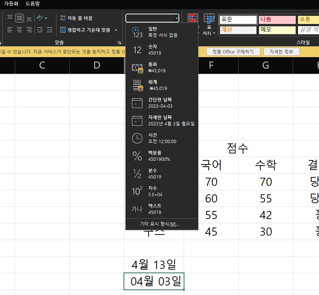
Task: Select 간단한 날짜 short date format
Action: (162, 103)
